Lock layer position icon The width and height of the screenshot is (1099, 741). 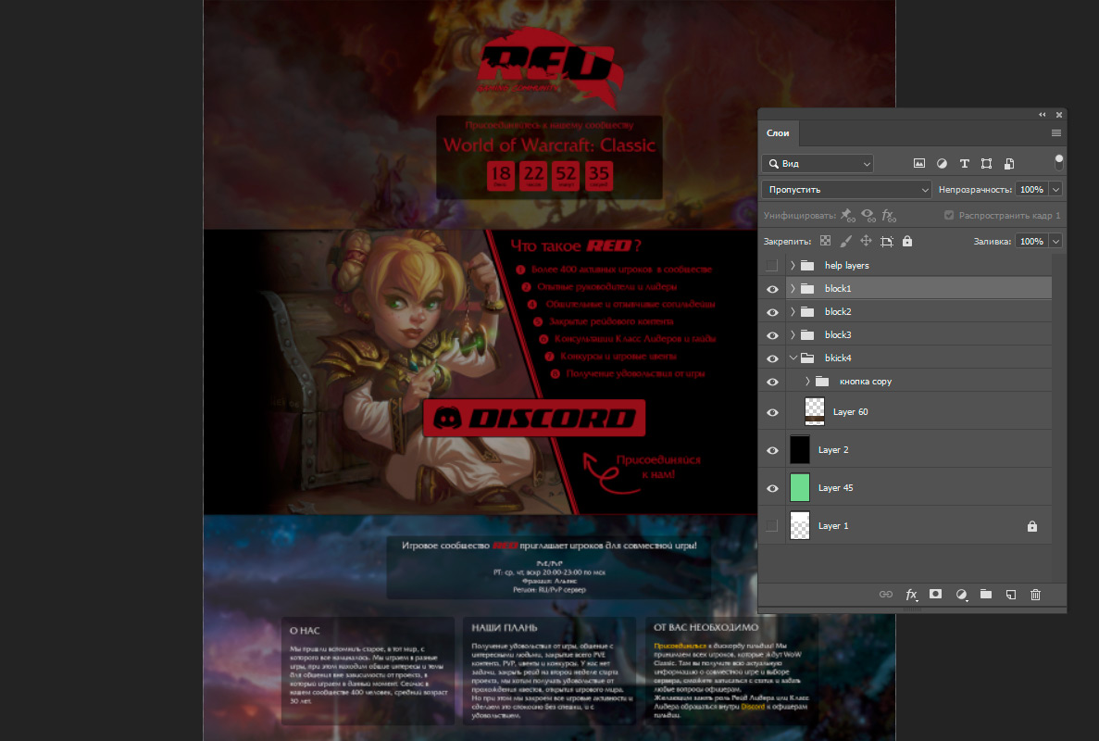click(867, 241)
